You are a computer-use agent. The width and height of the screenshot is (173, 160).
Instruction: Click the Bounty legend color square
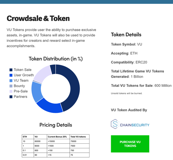coord(11,86)
